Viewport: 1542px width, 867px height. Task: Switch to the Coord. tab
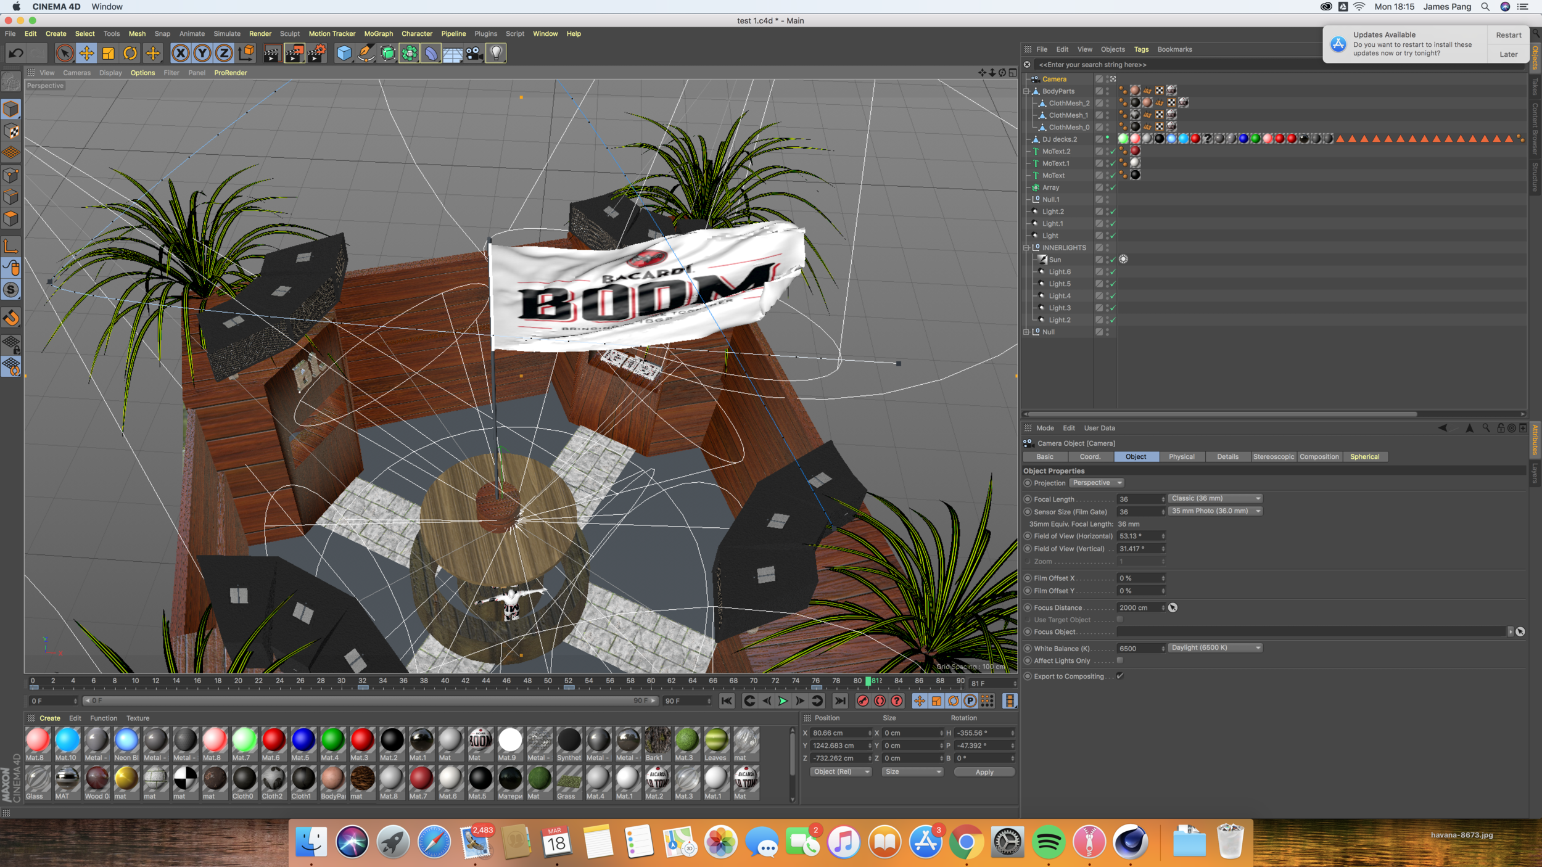point(1090,457)
